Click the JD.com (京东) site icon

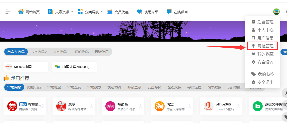pyautogui.click(x=61, y=106)
